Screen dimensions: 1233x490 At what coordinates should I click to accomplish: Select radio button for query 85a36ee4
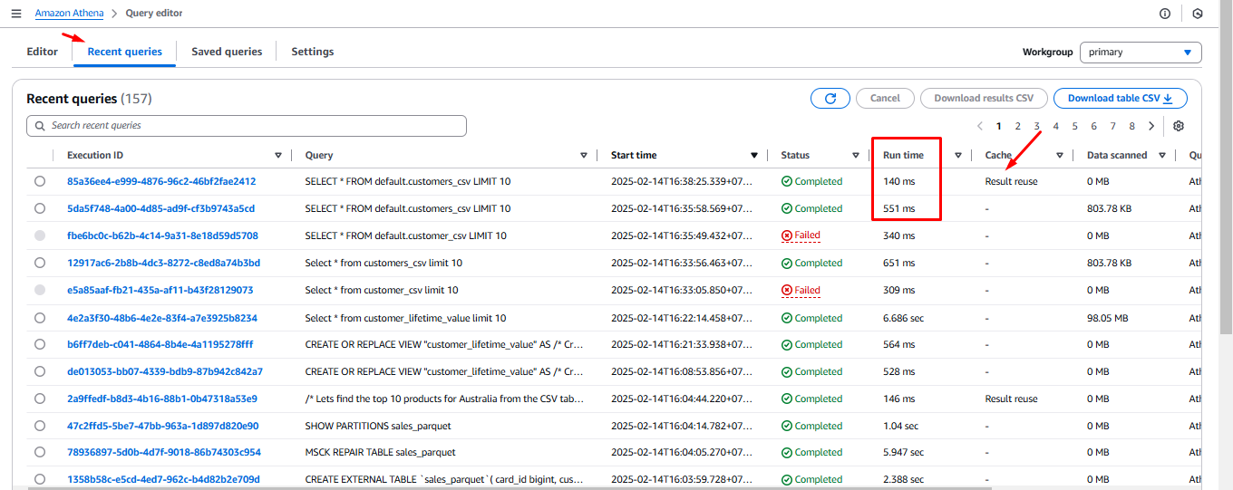(40, 181)
